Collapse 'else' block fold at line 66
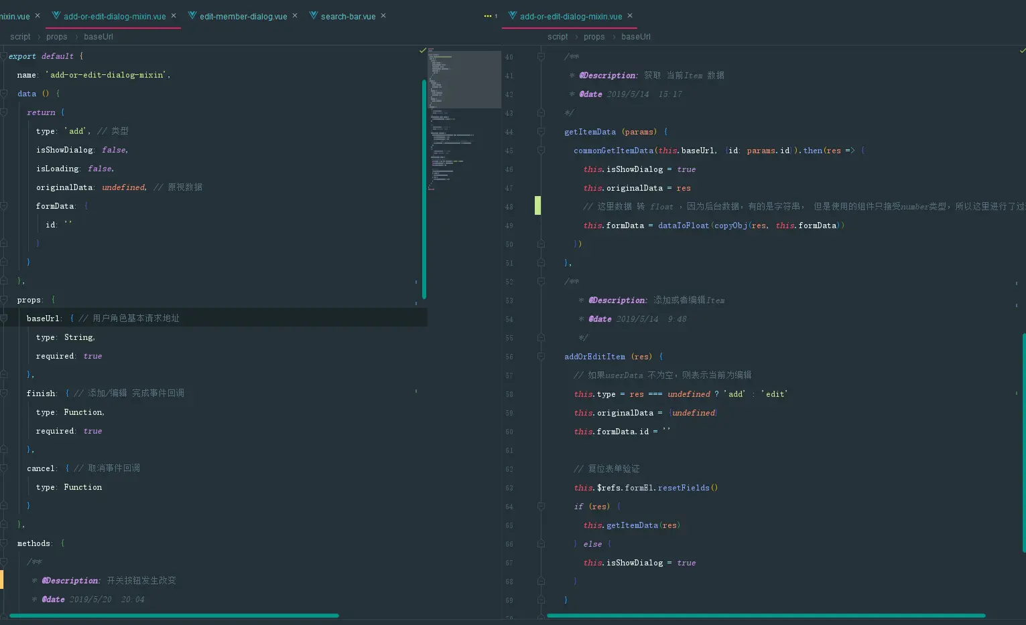The height and width of the screenshot is (625, 1026). tap(541, 544)
